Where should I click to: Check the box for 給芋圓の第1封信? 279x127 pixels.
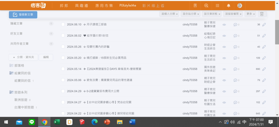tap(63, 36)
